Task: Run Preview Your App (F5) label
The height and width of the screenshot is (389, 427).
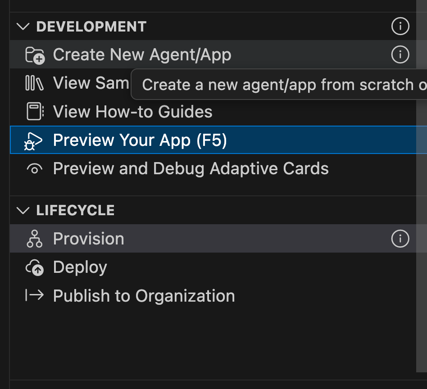Action: coord(140,140)
